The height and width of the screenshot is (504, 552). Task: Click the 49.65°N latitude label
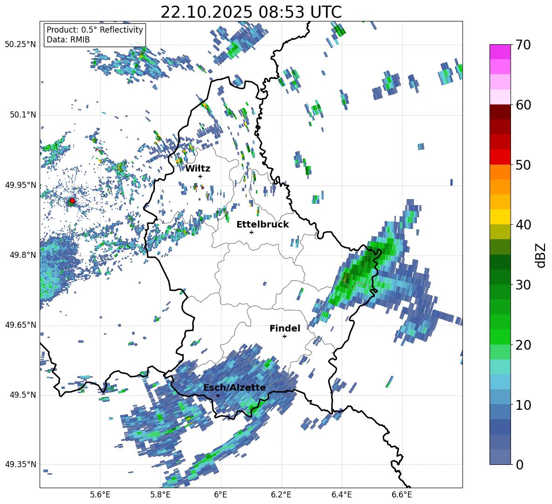coord(21,325)
